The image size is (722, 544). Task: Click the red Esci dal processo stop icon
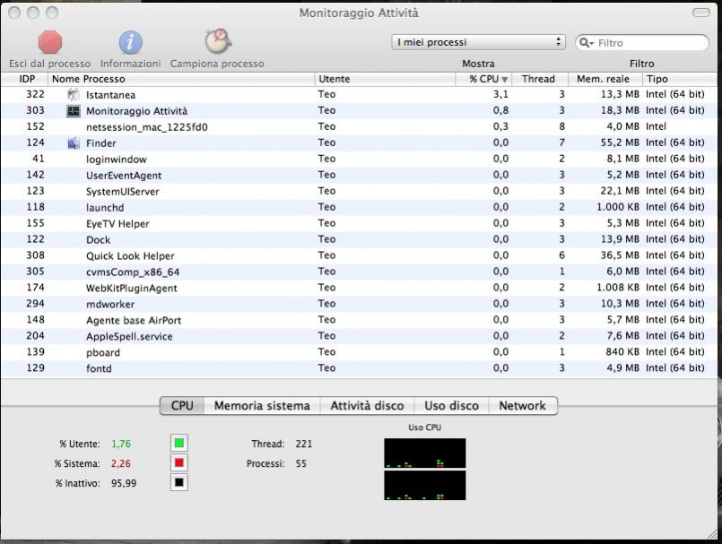pyautogui.click(x=49, y=42)
